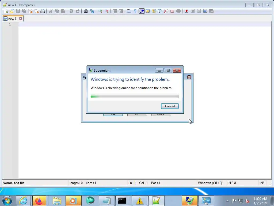Image resolution: width=274 pixels, height=206 pixels.
Task: Zoom out with the magnifier minus icon
Action: tap(106, 11)
